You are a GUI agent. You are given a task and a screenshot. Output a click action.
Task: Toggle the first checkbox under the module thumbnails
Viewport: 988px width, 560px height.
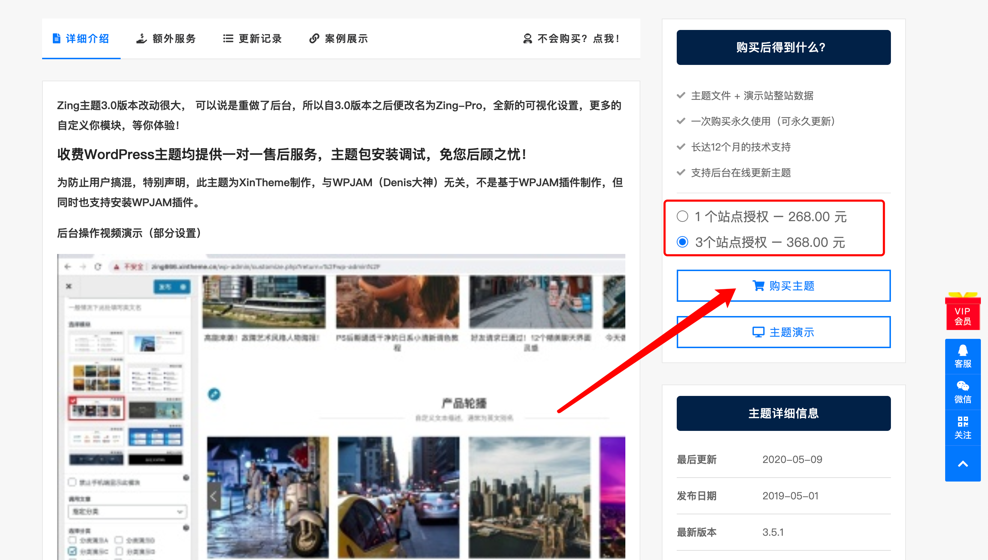coord(72,482)
